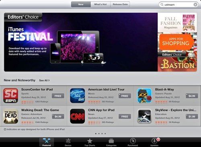Open the Bastion Editors' Choice banner
The image size is (201, 147).
pyautogui.click(x=177, y=62)
